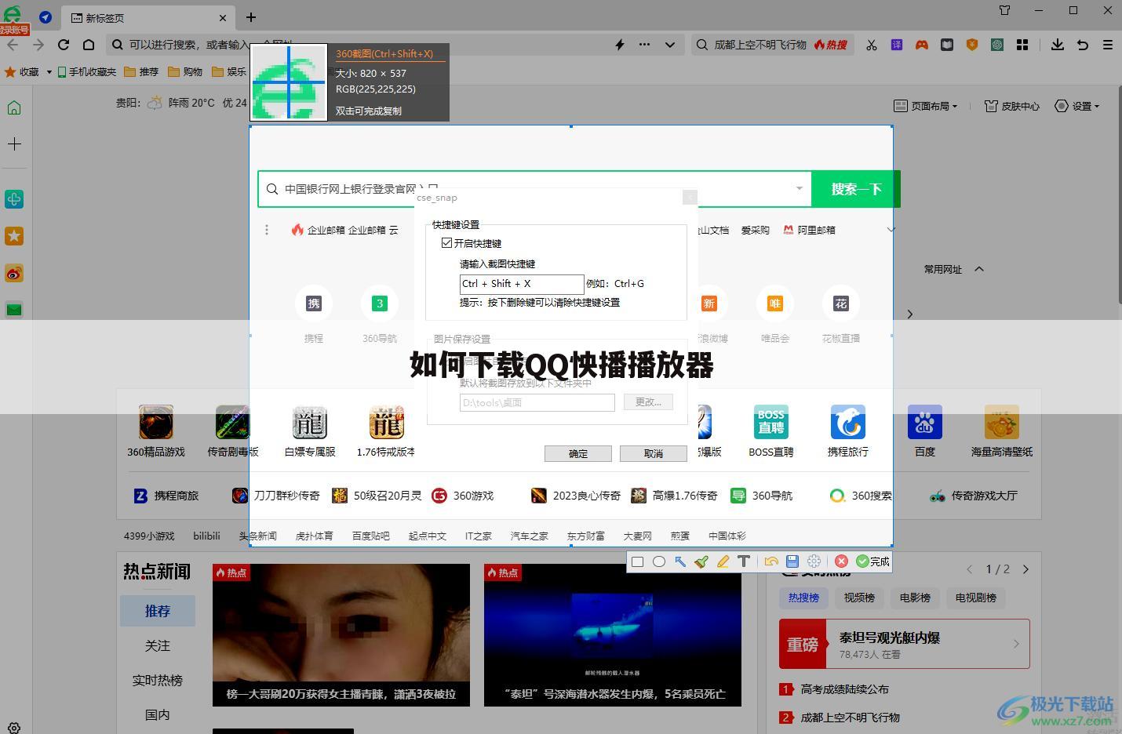
Task: Open 页面布局 dropdown
Action: (x=926, y=106)
